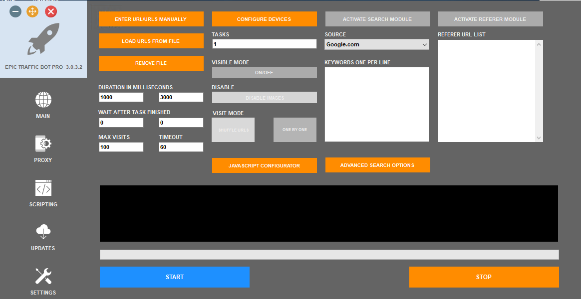Screen dimensions: 581x299
Task: Select One By One visit mode
Action: coord(294,130)
